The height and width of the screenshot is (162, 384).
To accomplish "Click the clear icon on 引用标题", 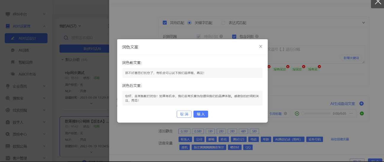I will [285, 114].
